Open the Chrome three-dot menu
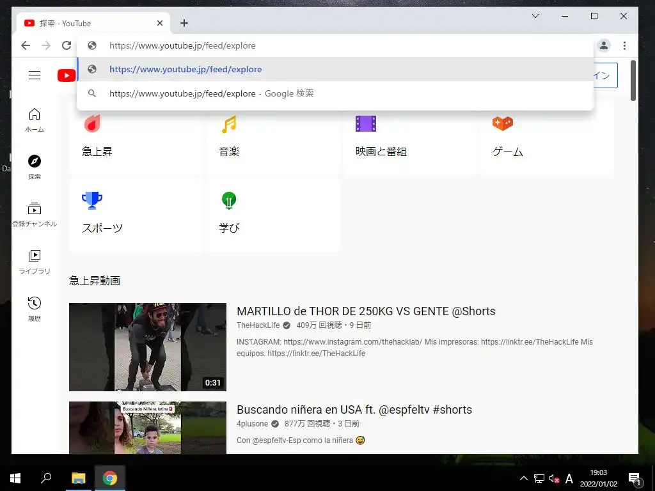This screenshot has height=491, width=655. [624, 45]
